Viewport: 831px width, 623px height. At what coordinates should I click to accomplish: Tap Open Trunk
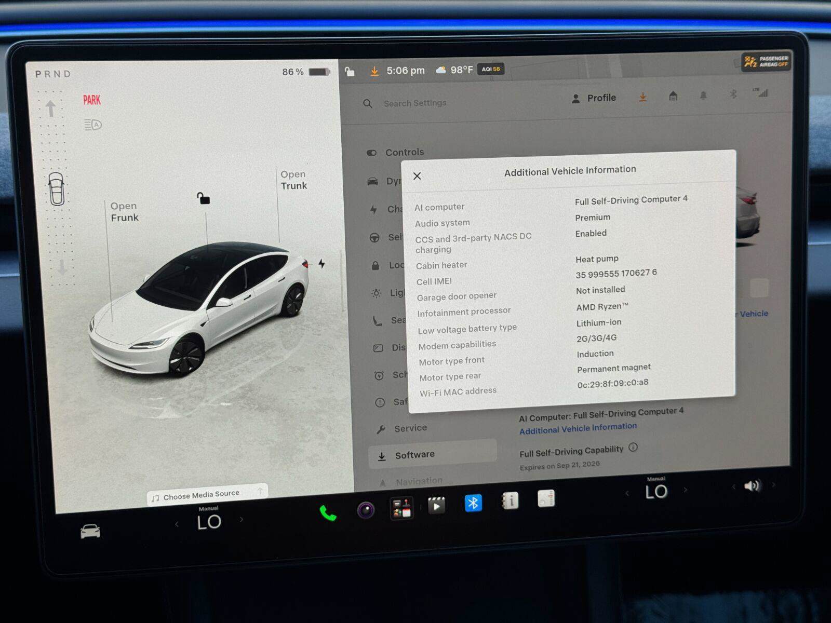point(293,180)
